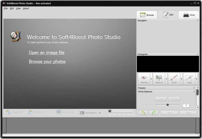Click the settings panel scrollbar up arrow

197,88
